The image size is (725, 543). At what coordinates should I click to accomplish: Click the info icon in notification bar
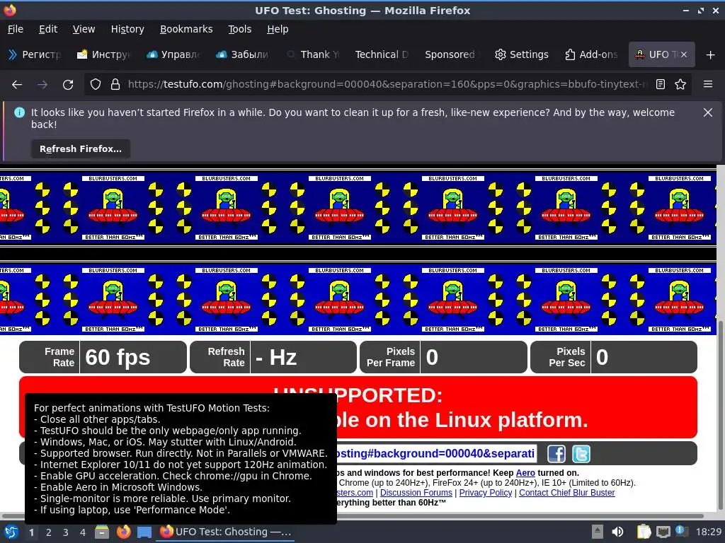click(x=19, y=112)
